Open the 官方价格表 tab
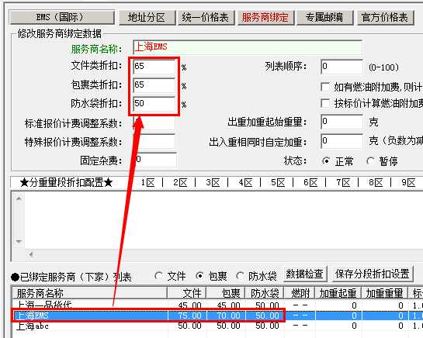Viewport: 423px width, 338px height. pos(386,18)
